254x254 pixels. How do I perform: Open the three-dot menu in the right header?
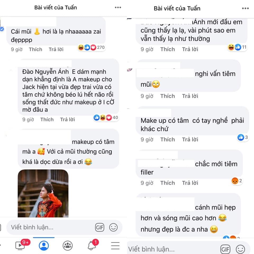click(245, 8)
